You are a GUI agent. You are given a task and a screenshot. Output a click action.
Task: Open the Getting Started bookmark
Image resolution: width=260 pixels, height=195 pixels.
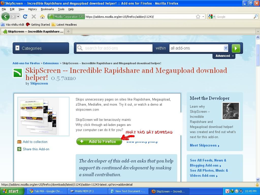(x=38, y=25)
